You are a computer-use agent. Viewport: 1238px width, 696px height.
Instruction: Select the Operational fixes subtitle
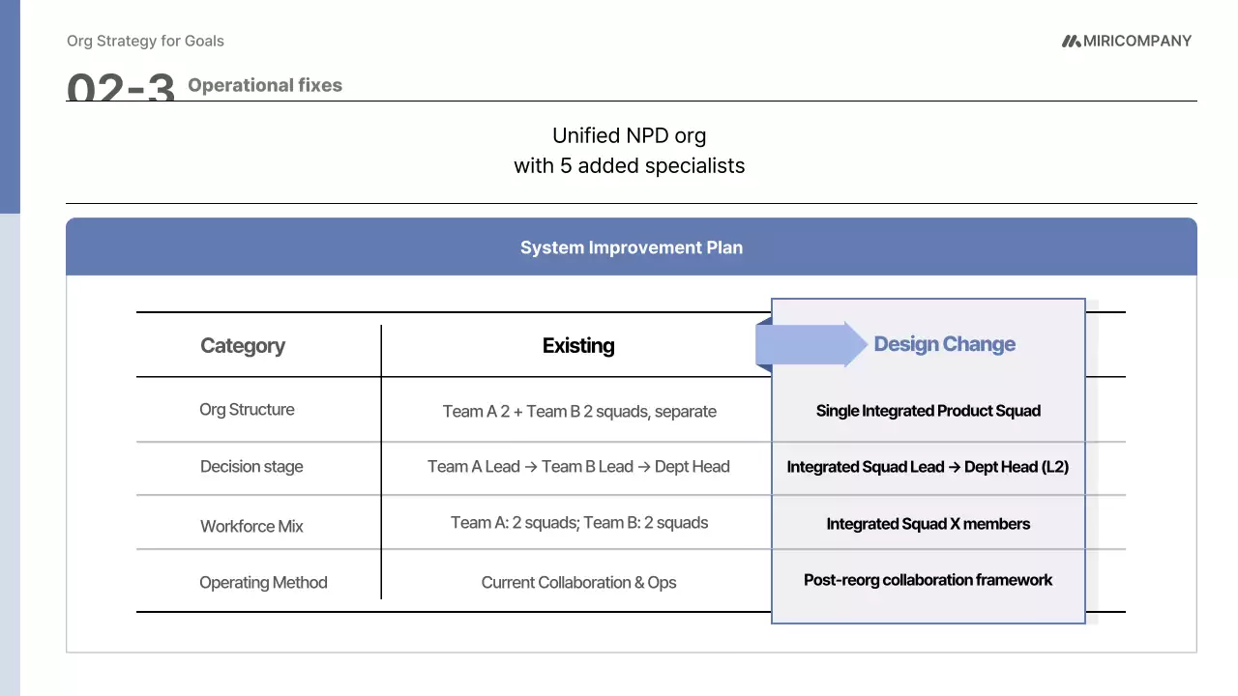(265, 85)
